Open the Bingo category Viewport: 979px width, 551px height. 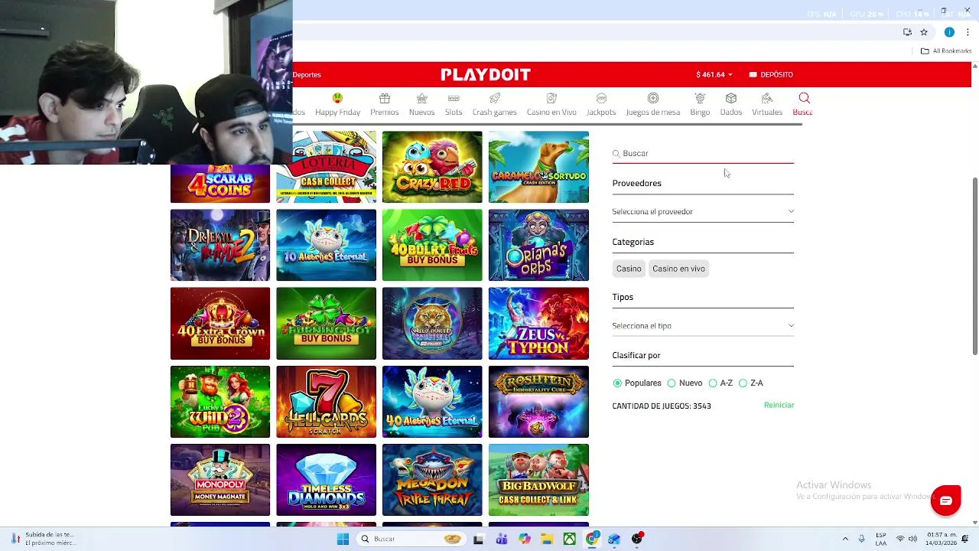point(700,105)
